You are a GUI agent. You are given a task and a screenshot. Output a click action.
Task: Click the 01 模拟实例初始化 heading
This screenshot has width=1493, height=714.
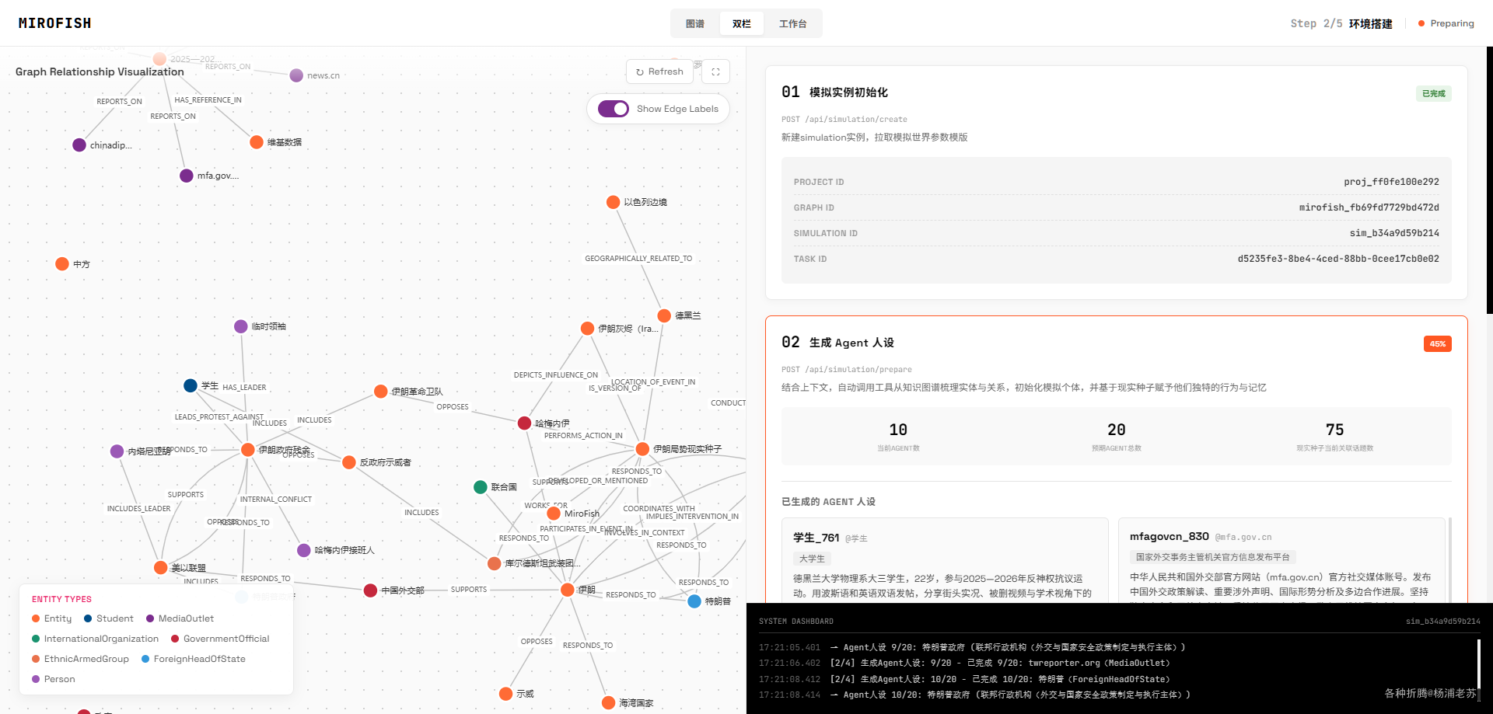(x=834, y=92)
